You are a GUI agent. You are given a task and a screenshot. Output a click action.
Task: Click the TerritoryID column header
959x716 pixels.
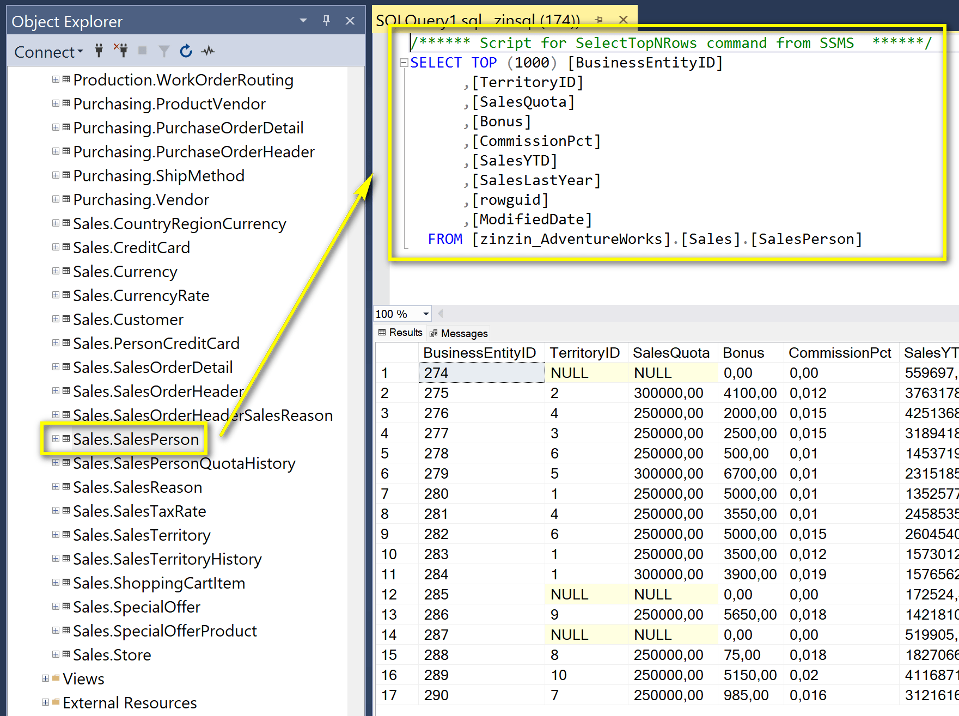click(x=587, y=353)
